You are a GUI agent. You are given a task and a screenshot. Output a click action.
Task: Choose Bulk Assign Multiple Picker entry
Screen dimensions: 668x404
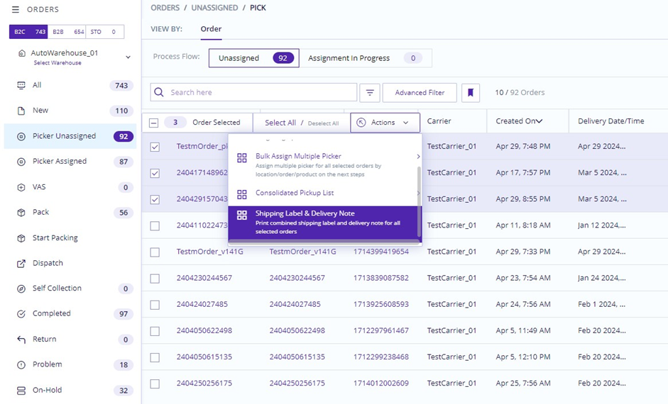click(324, 165)
